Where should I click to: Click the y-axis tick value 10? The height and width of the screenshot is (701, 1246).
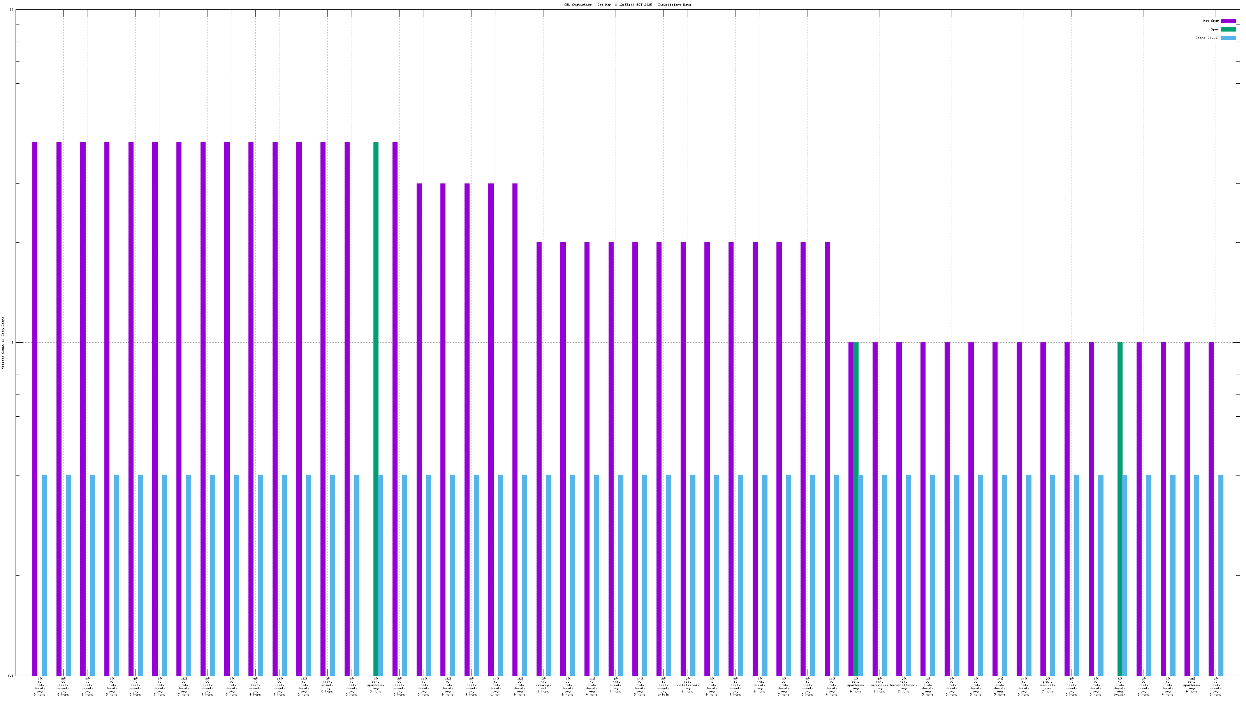point(12,10)
